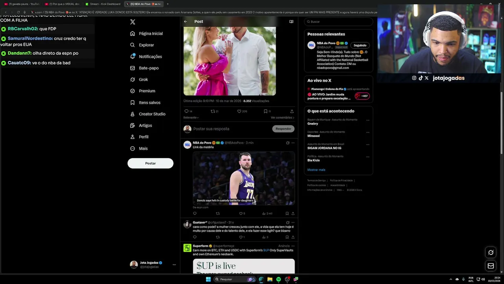Image resolution: width=504 pixels, height=284 pixels.
Task: Open Spotify from the taskbar
Action: [278, 279]
